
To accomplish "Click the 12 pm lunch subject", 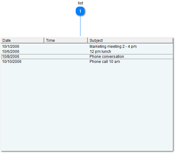I will 100,52.
